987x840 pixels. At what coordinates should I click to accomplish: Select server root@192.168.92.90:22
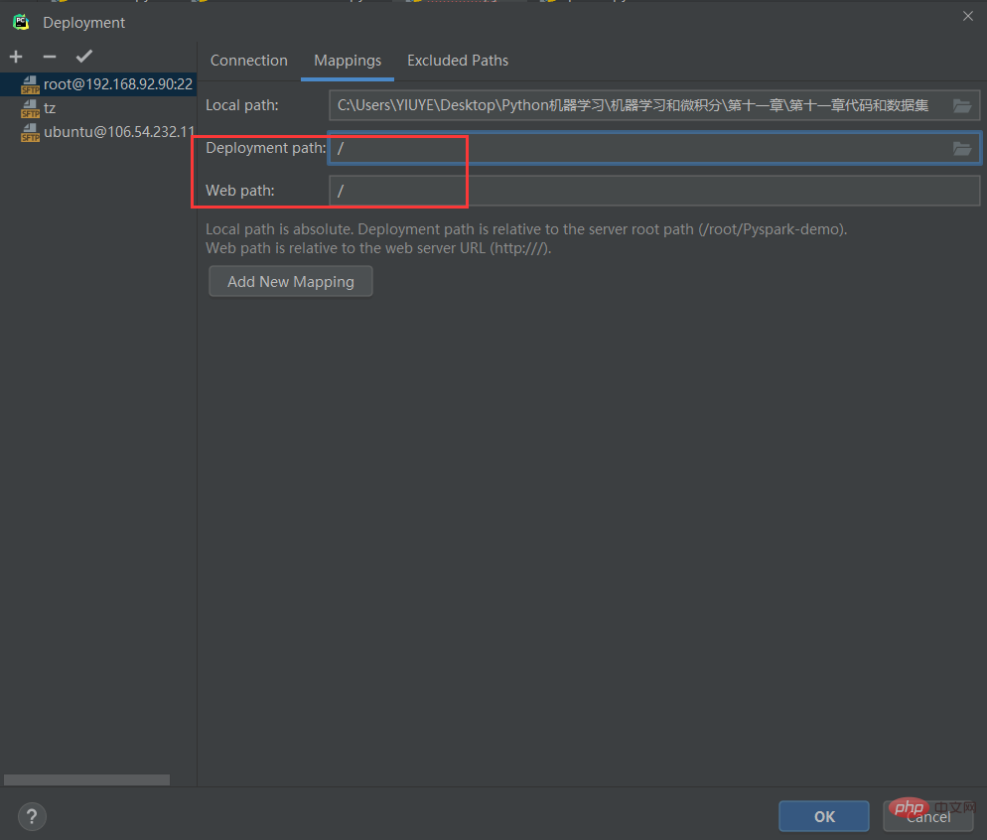point(117,84)
